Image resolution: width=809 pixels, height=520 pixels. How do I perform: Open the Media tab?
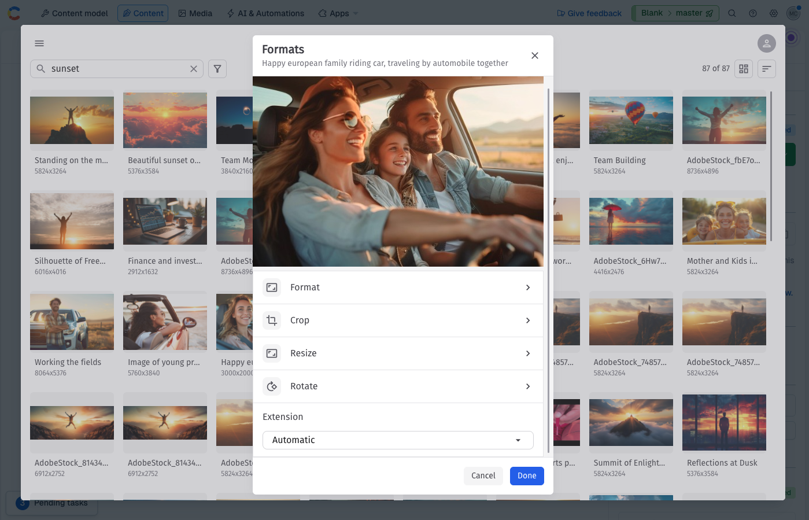click(x=195, y=13)
